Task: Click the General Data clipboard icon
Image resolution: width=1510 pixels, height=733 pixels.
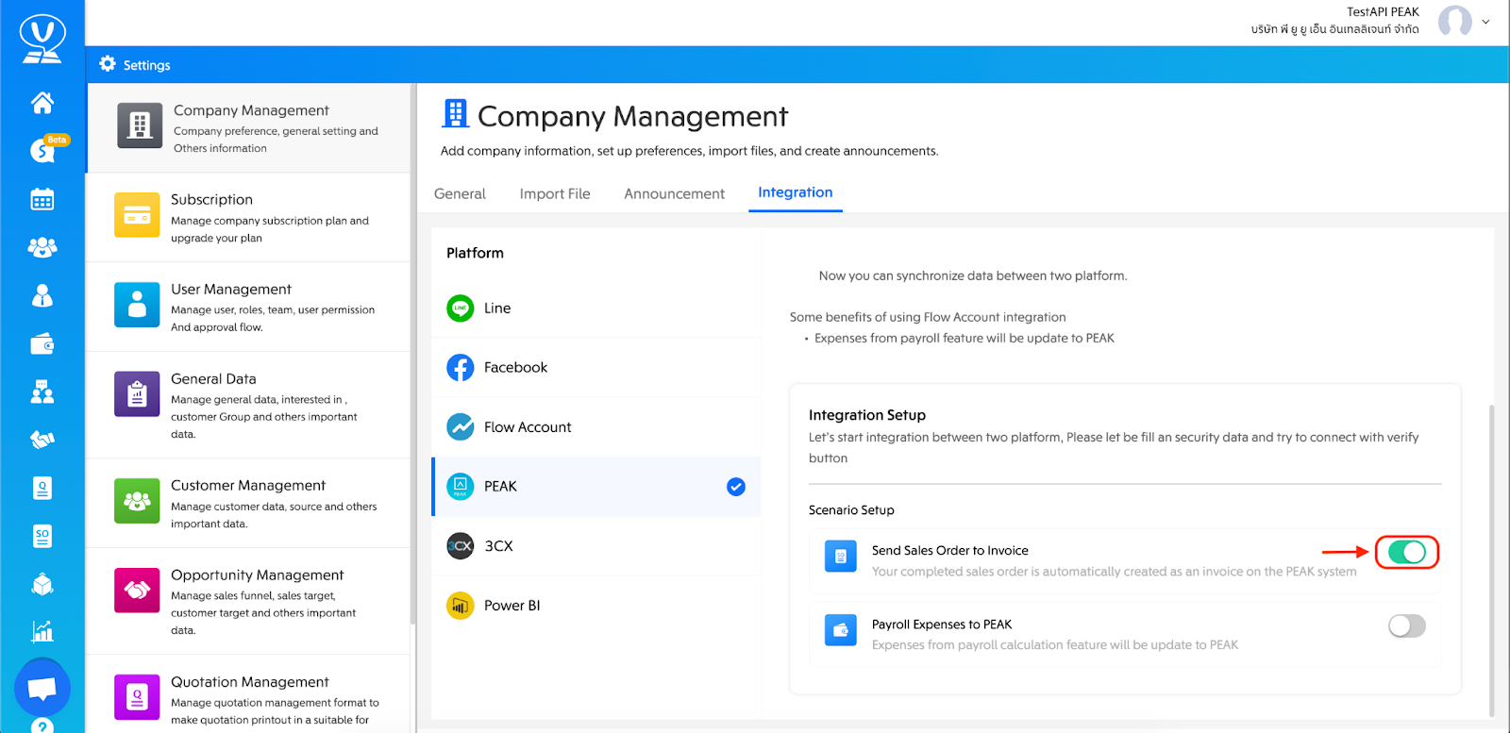Action: pyautogui.click(x=137, y=394)
